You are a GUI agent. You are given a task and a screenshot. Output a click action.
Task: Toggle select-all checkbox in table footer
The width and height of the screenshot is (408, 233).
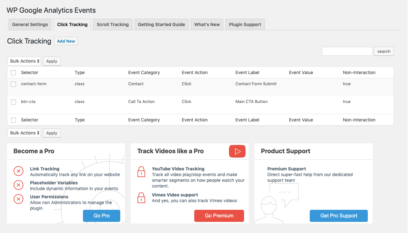pyautogui.click(x=13, y=120)
